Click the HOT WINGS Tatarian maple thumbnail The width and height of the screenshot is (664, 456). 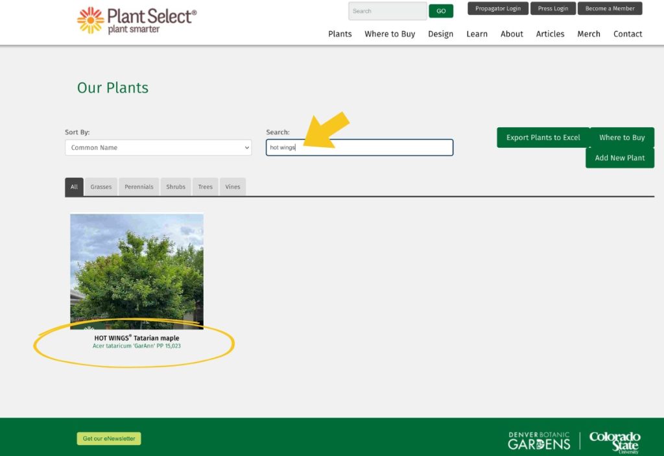pyautogui.click(x=136, y=270)
